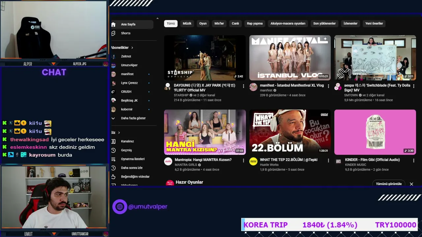Filter by Aksiyon-macera oyunları chip
The height and width of the screenshot is (237, 422).
(288, 23)
